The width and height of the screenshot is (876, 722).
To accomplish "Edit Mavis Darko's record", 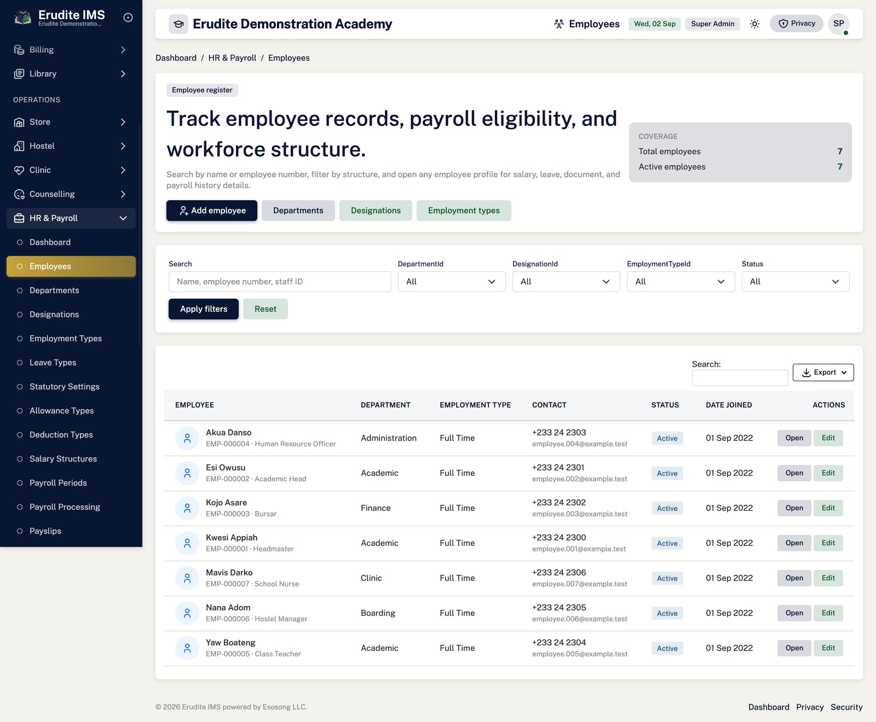I will tap(828, 578).
